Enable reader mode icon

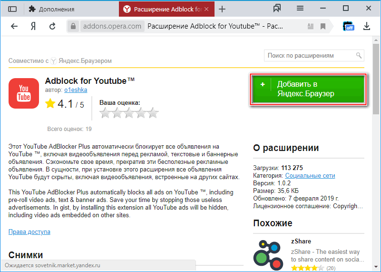tap(310, 26)
